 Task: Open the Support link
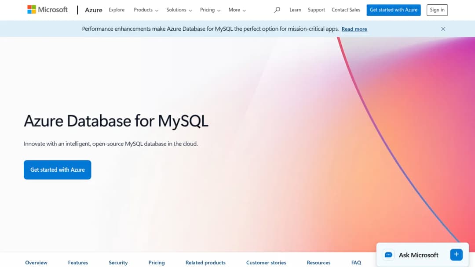[316, 10]
